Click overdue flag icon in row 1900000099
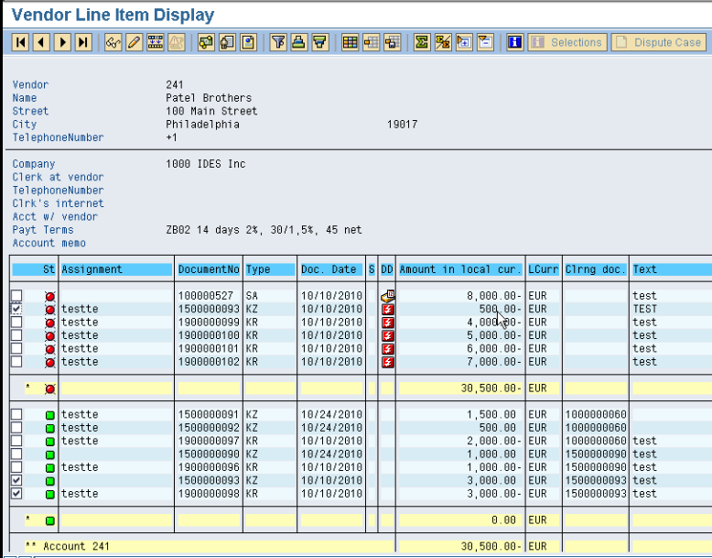The image size is (712, 558). [x=388, y=323]
